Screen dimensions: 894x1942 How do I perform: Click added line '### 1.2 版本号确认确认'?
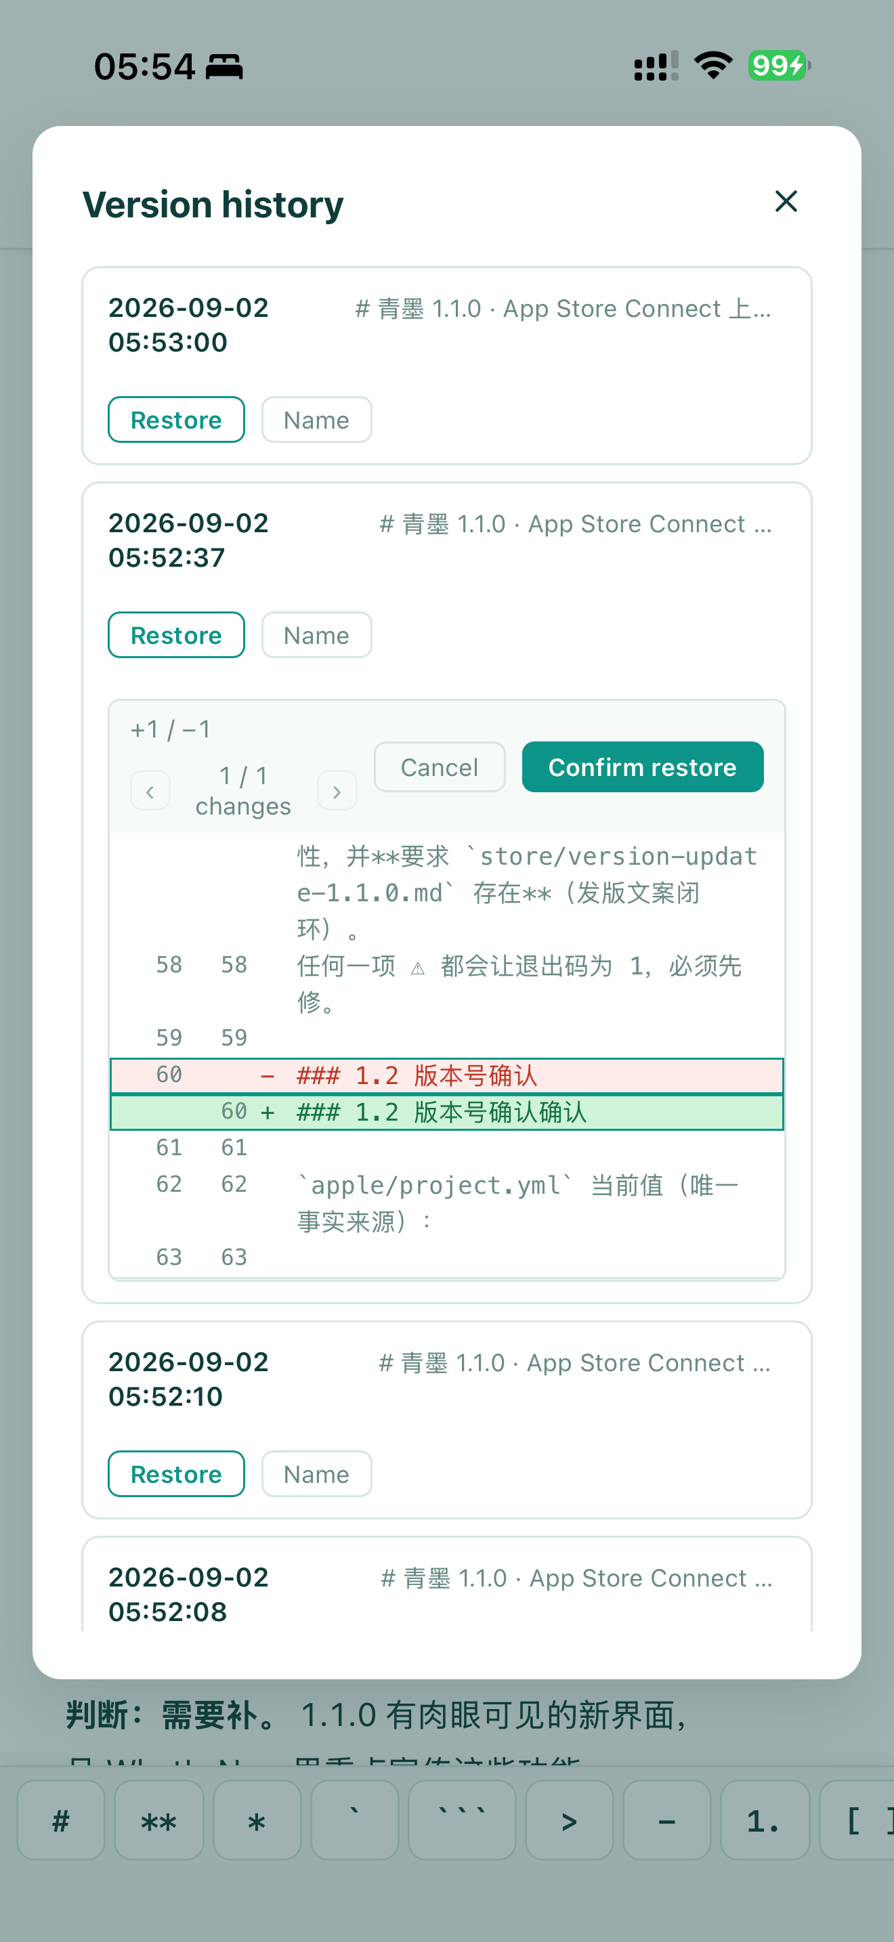click(x=447, y=1112)
